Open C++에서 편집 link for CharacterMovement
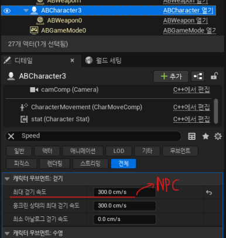The height and width of the screenshot is (238, 226). pyautogui.click(x=191, y=107)
